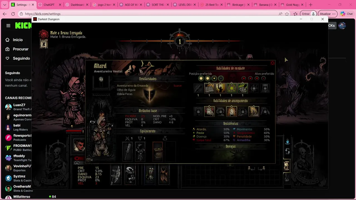Click the red-faced hero portrait
Screen dimensions: 356x200
pyautogui.click(x=79, y=145)
